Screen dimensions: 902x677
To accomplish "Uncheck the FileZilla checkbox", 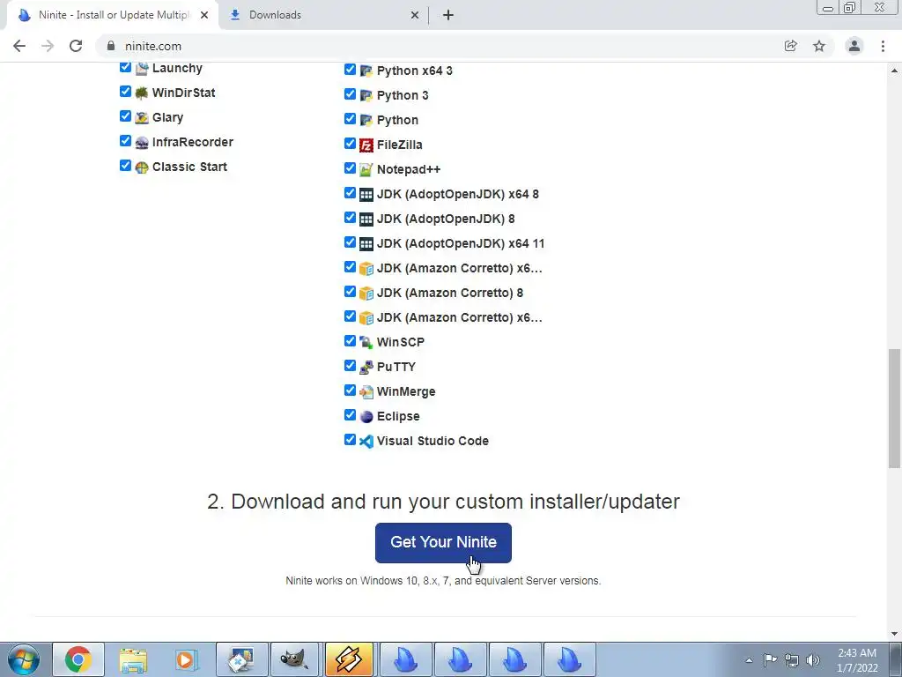I will click(x=350, y=144).
